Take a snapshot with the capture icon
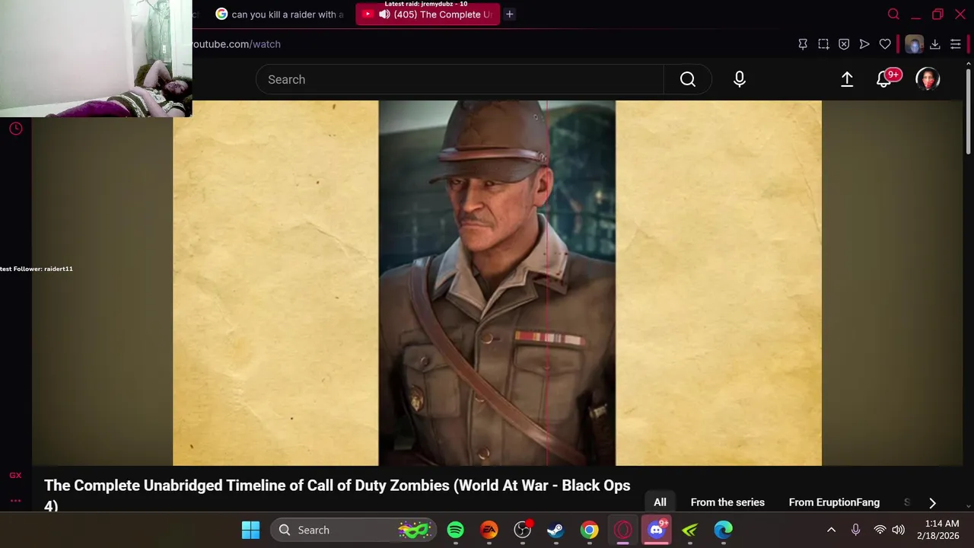Screen dimensions: 974x548 [823, 44]
